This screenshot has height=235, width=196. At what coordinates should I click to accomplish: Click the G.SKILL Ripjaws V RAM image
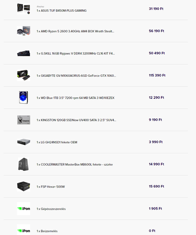pyautogui.click(x=24, y=53)
